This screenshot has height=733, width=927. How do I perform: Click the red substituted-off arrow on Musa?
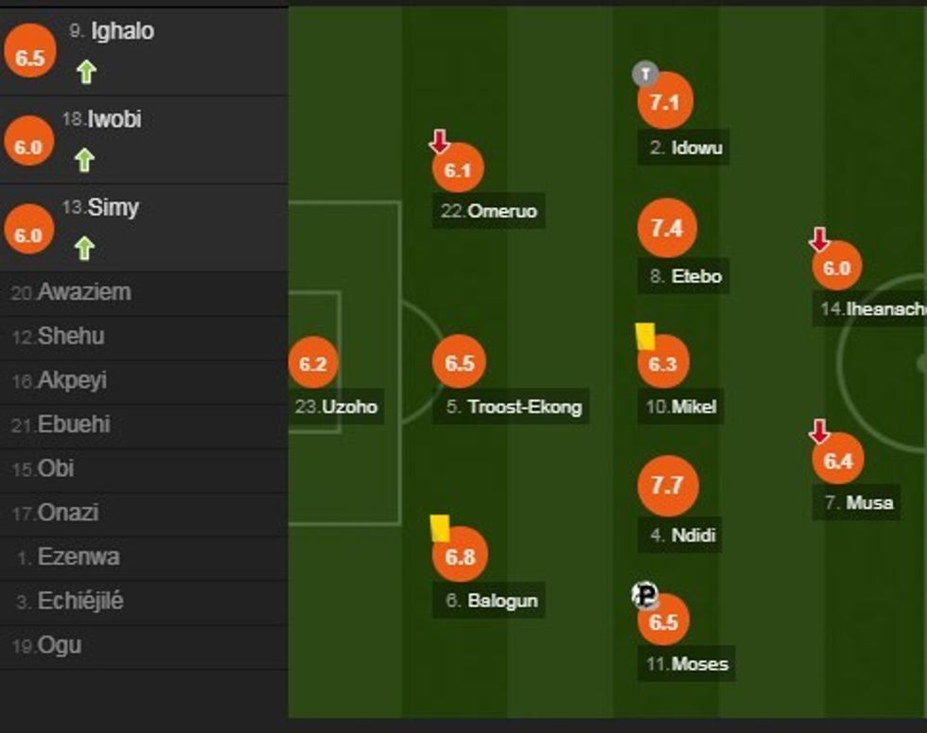pyautogui.click(x=819, y=432)
